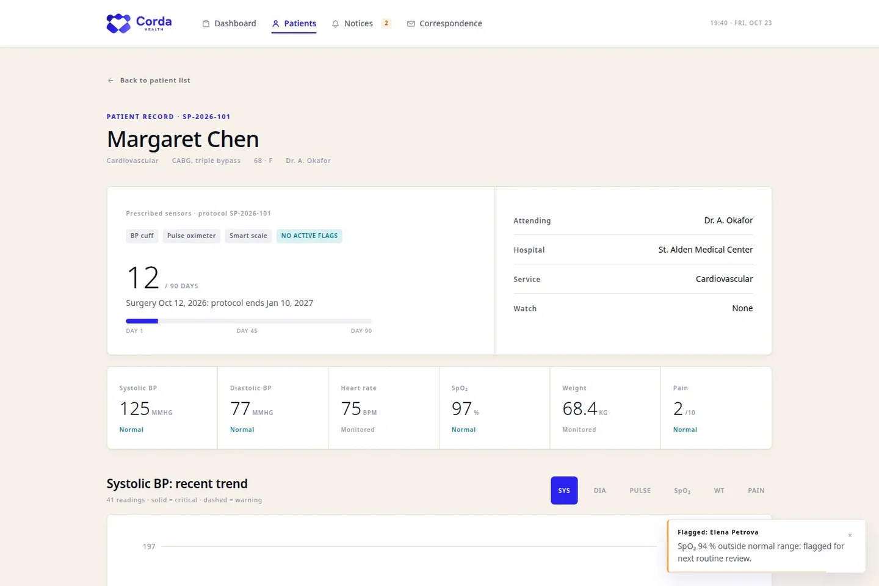879x586 pixels.
Task: Click the Surgery Oct 12, 2026 protocol text
Action: [219, 303]
